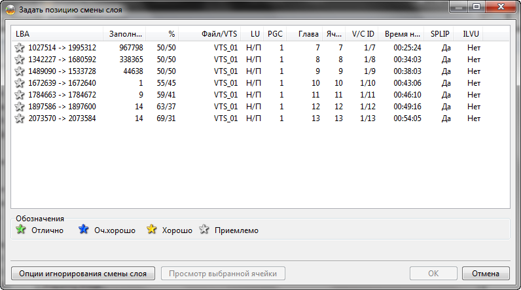
Task: Click the star icon for LBA 1027514 row
Action: 20,48
